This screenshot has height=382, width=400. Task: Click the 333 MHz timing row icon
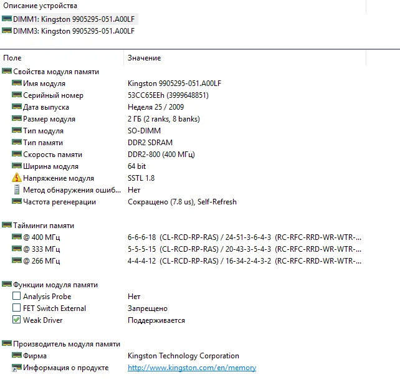17,249
